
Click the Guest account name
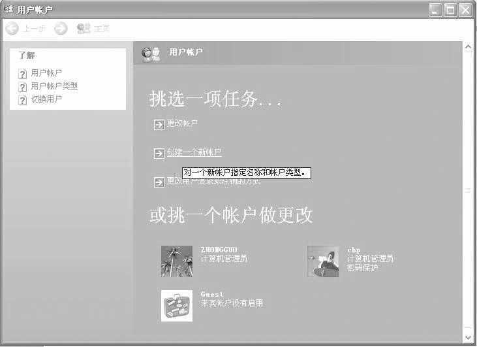coord(212,295)
